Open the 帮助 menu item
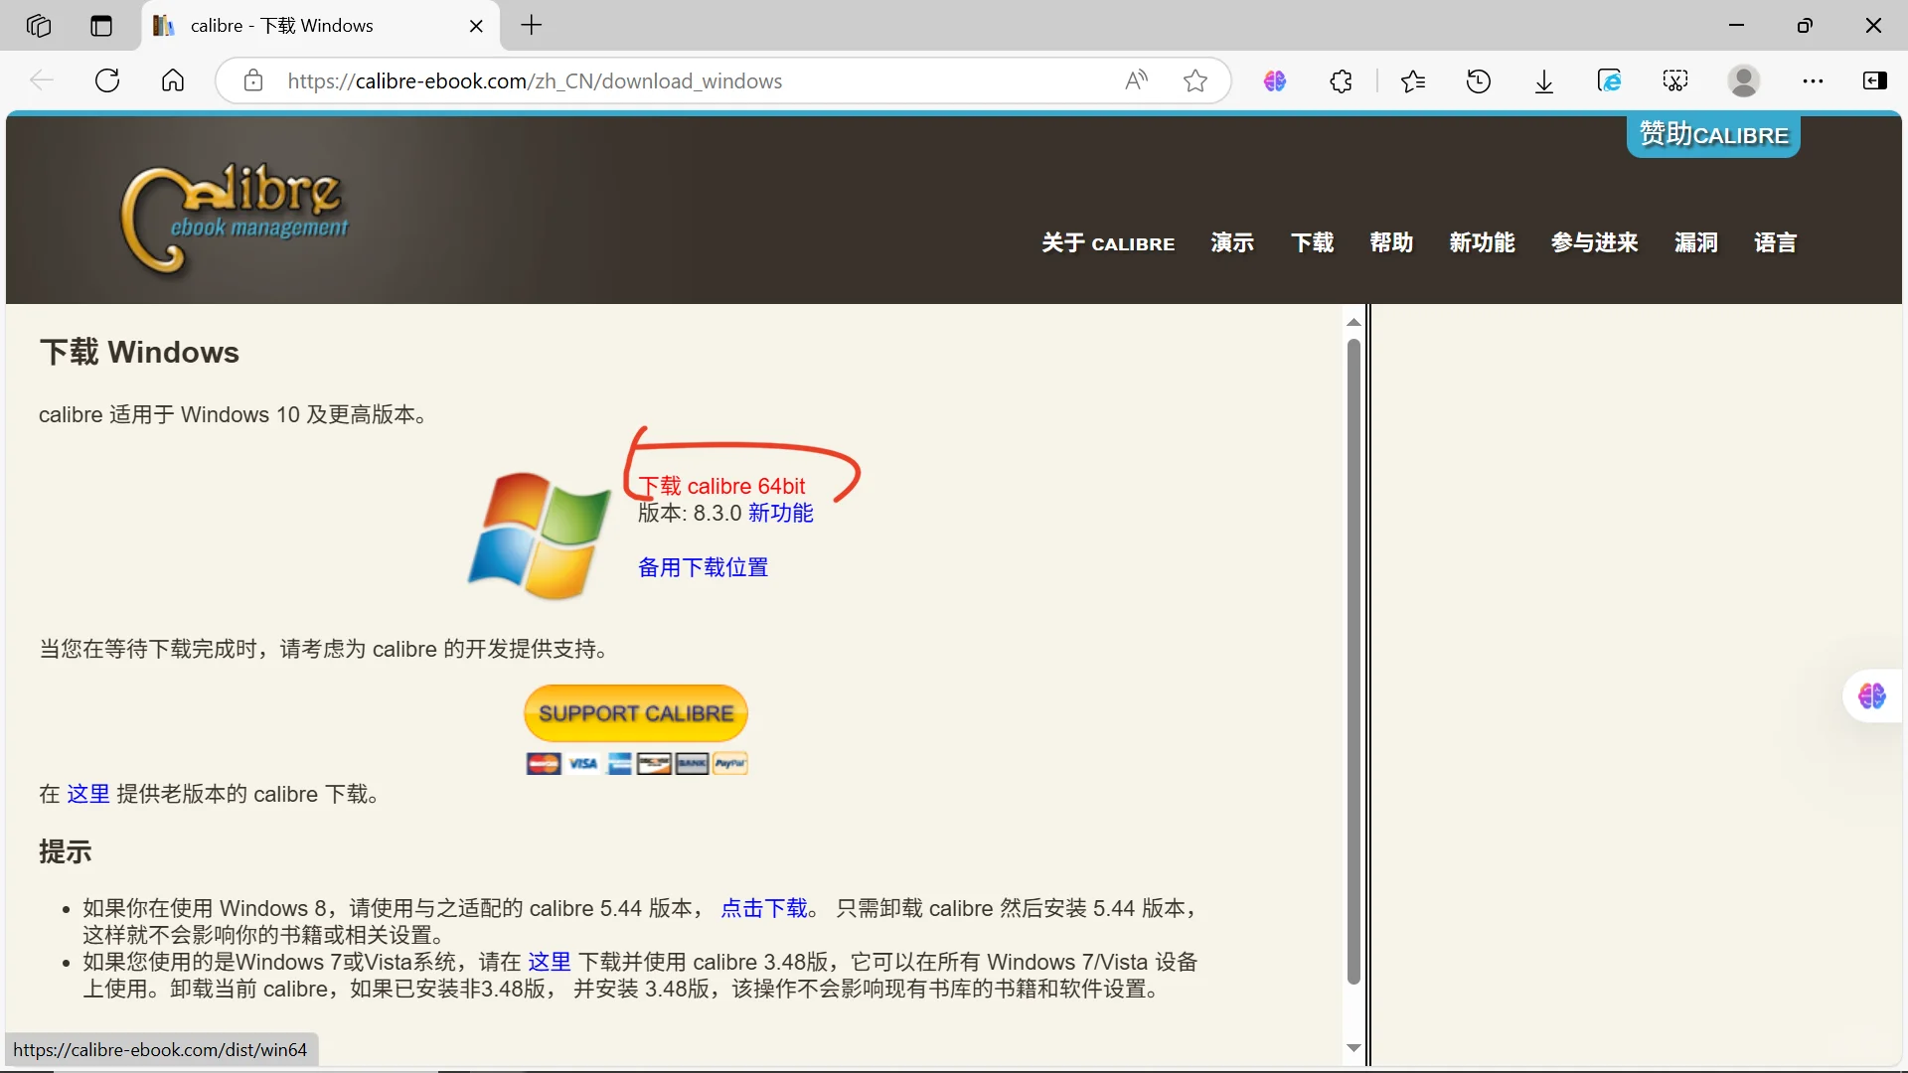The width and height of the screenshot is (1908, 1073). [x=1391, y=242]
